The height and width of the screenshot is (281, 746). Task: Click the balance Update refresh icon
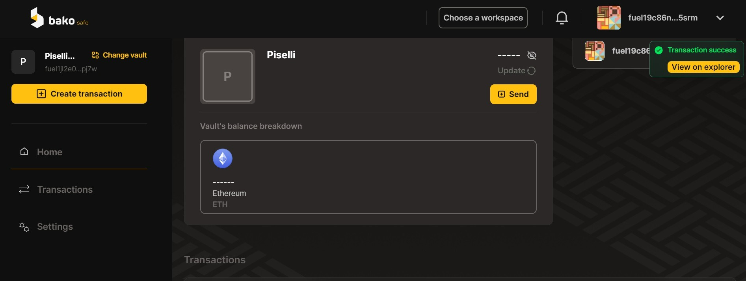click(532, 71)
